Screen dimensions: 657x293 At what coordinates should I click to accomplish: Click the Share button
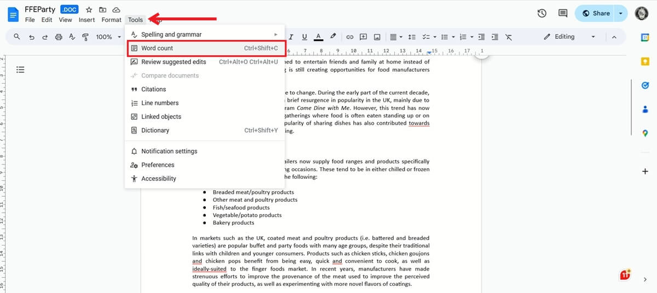point(595,13)
